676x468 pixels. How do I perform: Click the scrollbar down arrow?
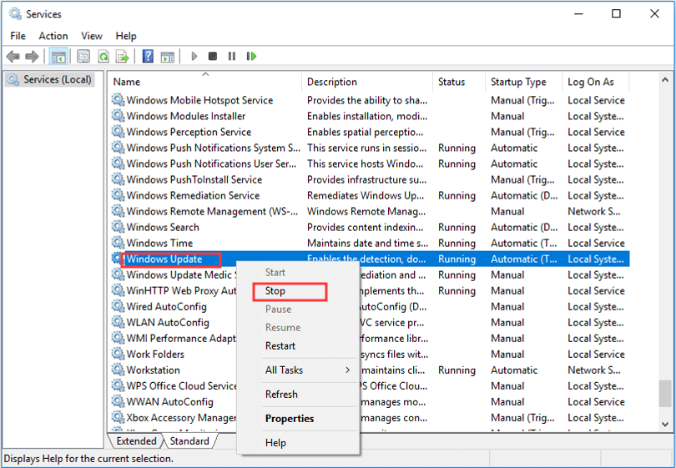665,424
